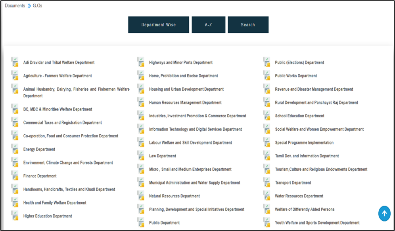Click document icon beside Public Works Department
395x231 pixels.
pyautogui.click(x=267, y=75)
